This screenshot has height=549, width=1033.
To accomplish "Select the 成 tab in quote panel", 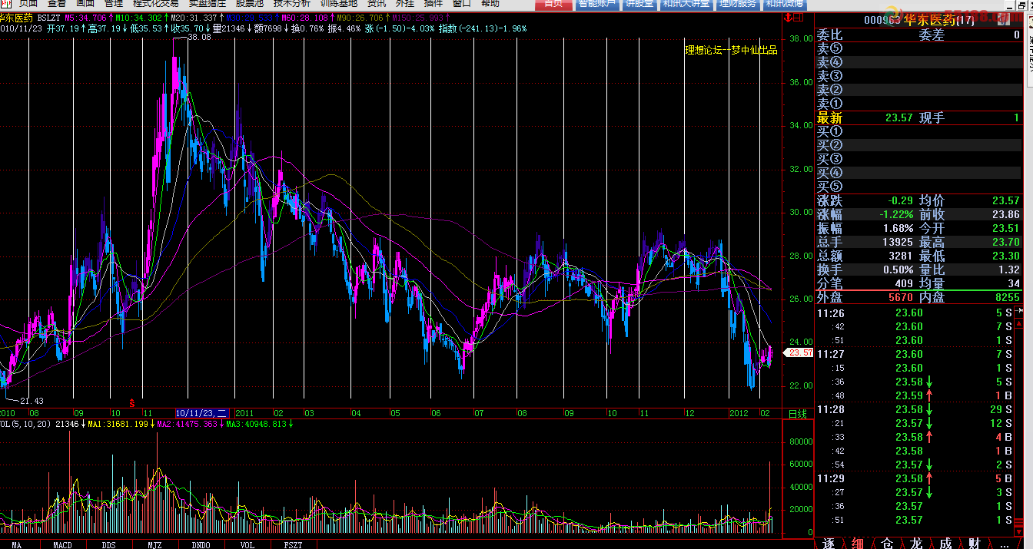I will (x=945, y=543).
